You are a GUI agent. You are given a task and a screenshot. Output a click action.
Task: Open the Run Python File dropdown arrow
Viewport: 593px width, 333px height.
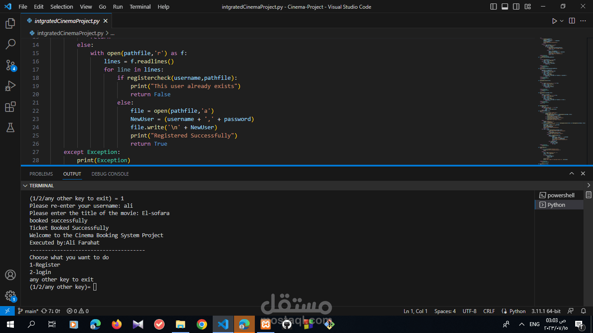[562, 21]
